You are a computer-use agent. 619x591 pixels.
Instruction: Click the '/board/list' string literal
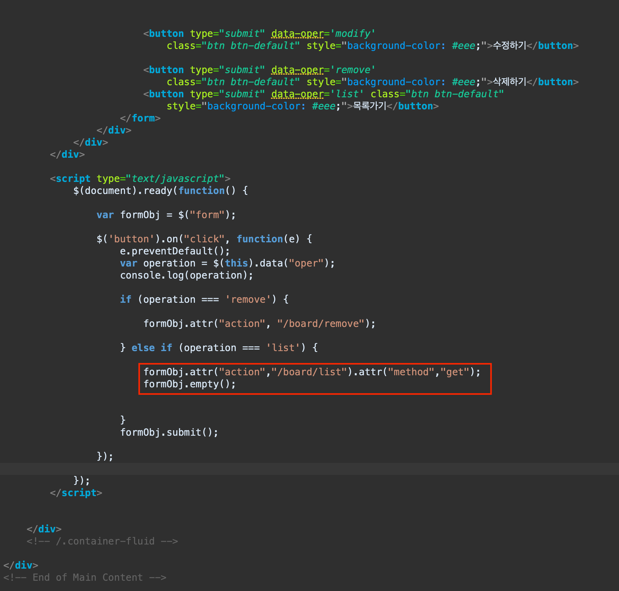pyautogui.click(x=309, y=372)
